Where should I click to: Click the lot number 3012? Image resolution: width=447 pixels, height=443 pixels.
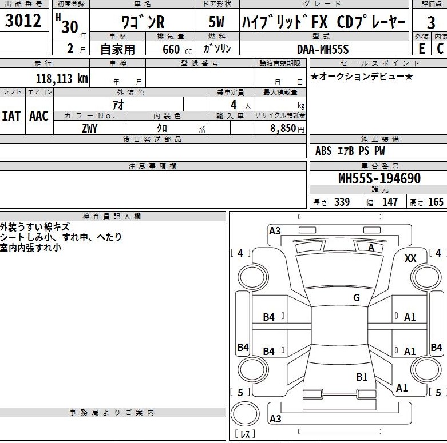[x=23, y=21]
